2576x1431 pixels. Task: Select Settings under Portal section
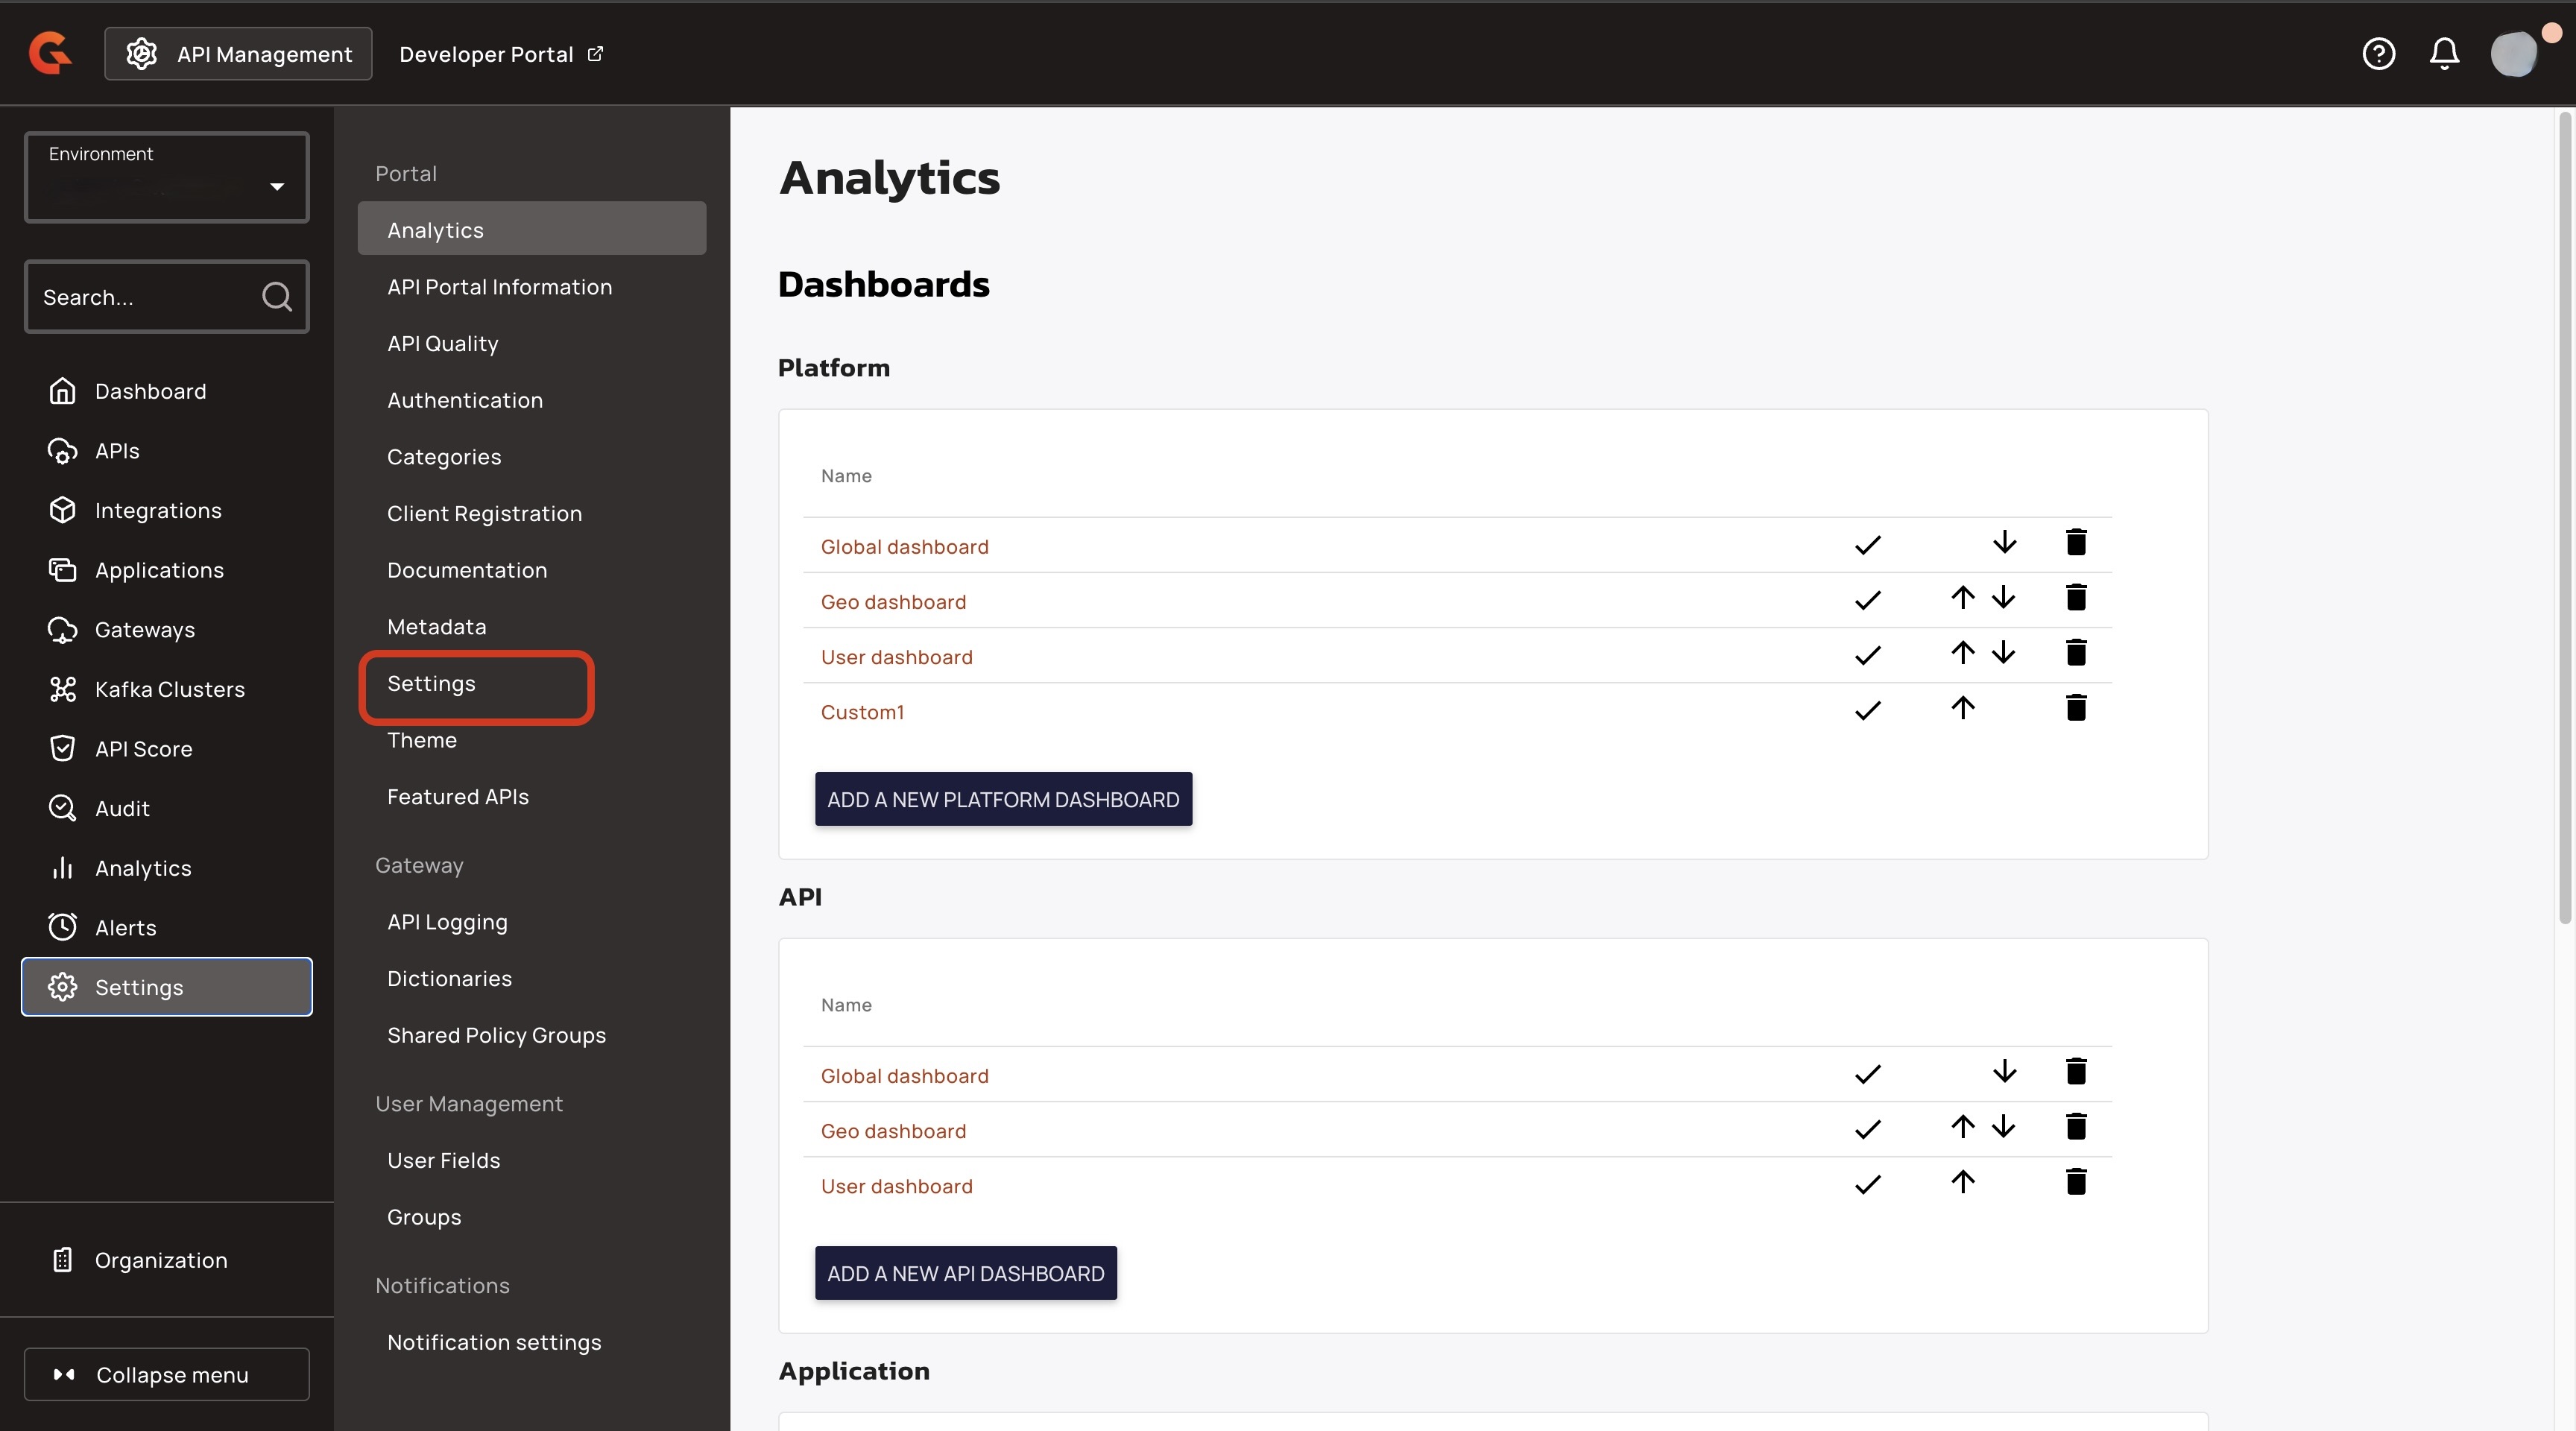431,684
